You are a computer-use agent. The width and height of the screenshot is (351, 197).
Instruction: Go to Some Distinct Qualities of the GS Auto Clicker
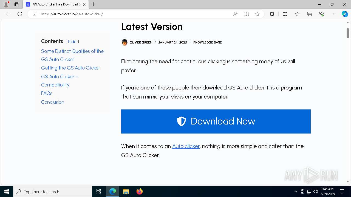click(x=72, y=55)
